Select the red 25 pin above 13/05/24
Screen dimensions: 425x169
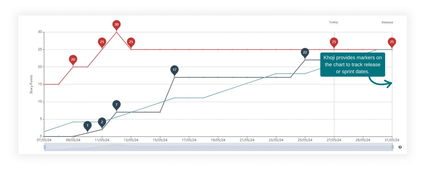pyautogui.click(x=131, y=42)
